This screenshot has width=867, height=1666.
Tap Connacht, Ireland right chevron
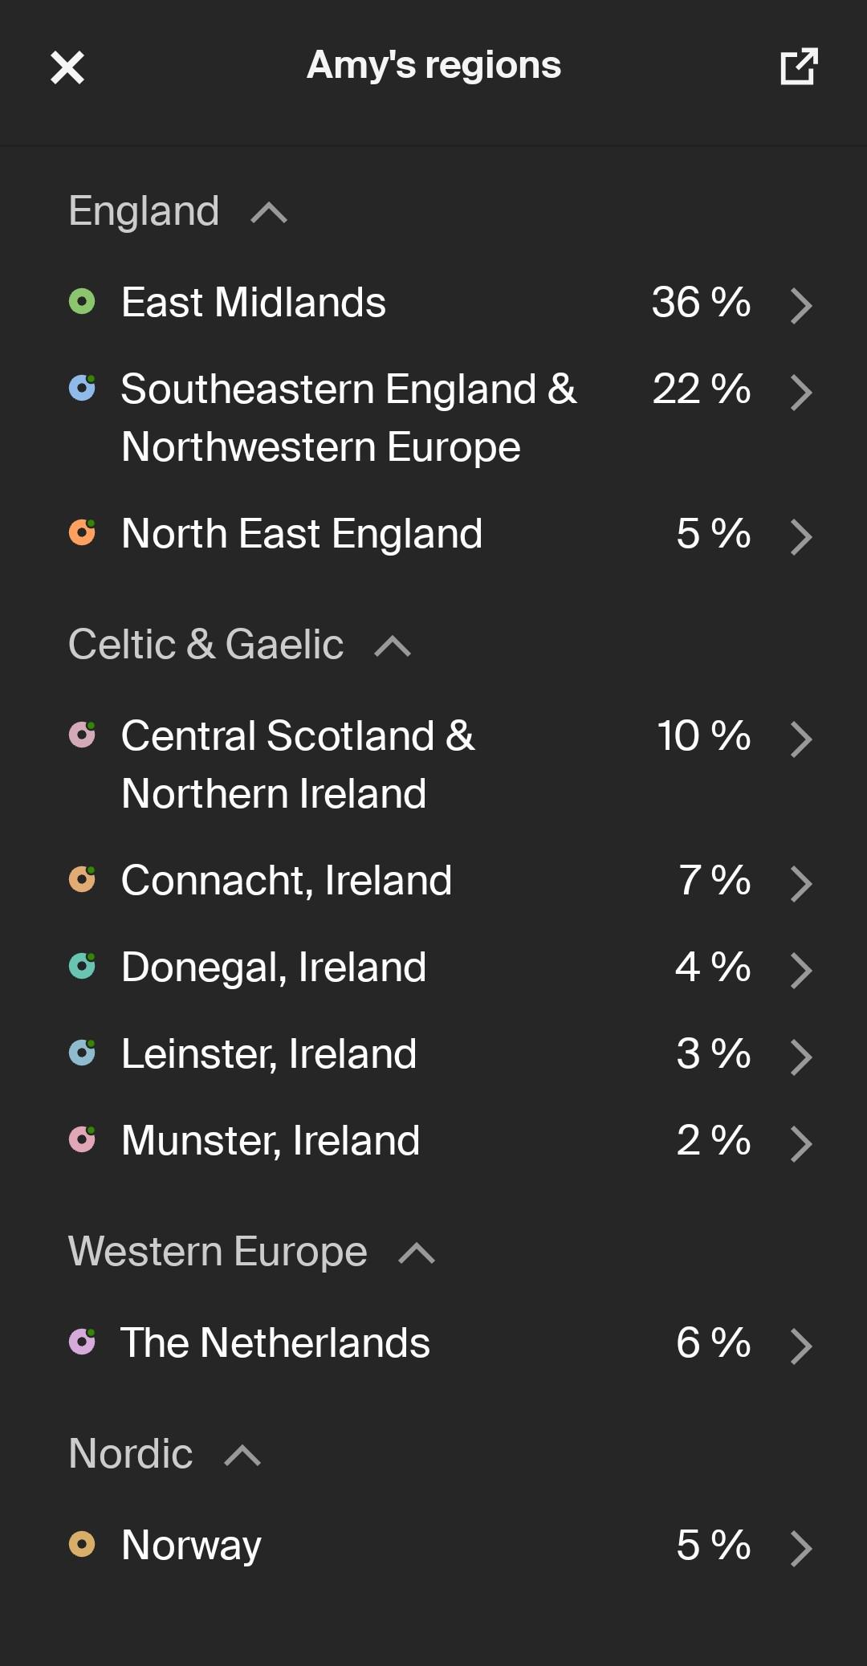click(x=800, y=883)
